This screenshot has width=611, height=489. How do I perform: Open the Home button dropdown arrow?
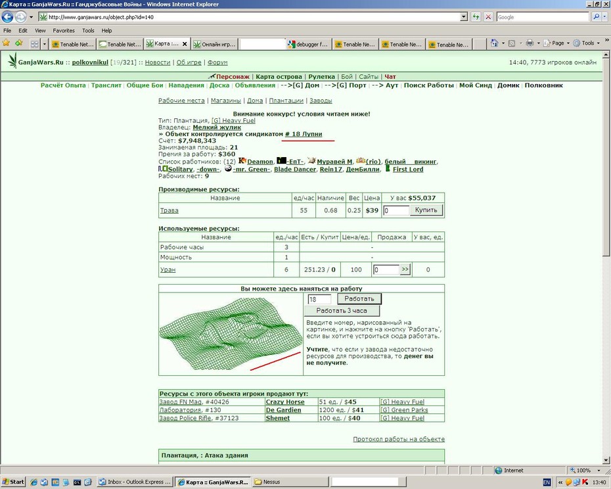point(503,43)
